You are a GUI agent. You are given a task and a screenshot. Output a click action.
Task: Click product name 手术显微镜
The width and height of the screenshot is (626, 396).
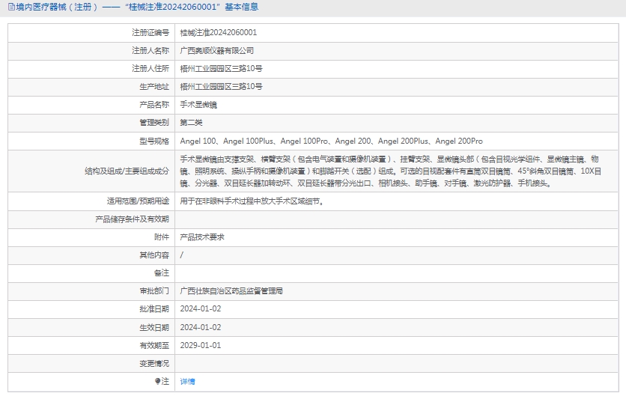[198, 105]
